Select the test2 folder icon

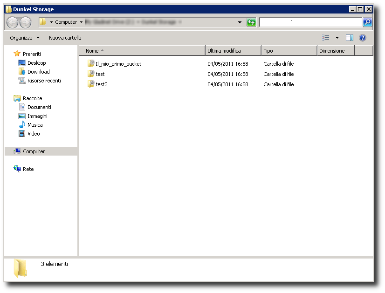[x=90, y=84]
